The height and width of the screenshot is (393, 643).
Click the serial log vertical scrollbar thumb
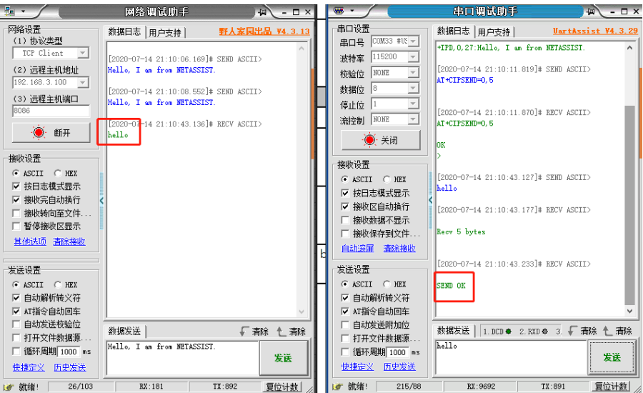point(629,205)
